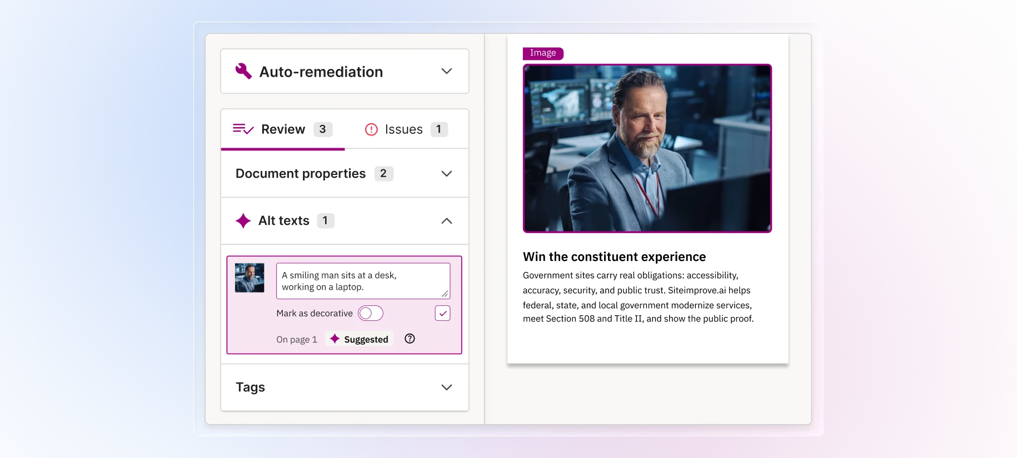The width and height of the screenshot is (1017, 458).
Task: Click the Review checklist icon
Action: 243,129
